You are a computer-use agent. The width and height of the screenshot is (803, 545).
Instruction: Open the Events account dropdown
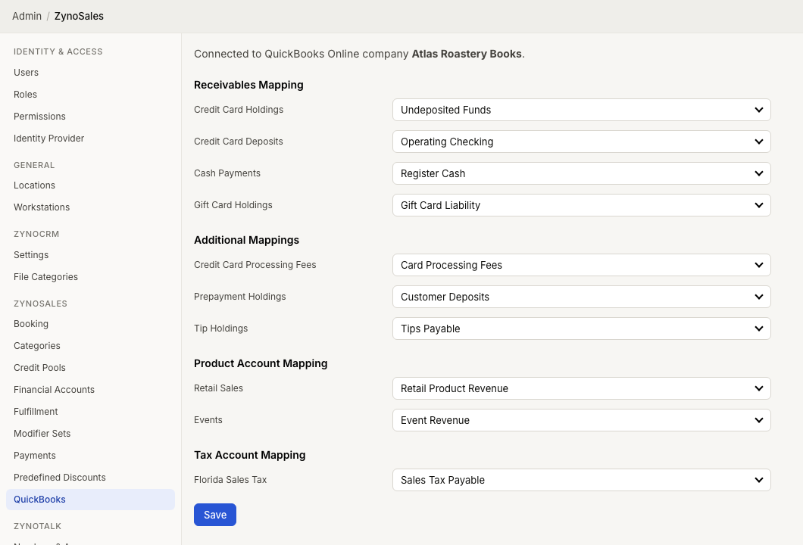pyautogui.click(x=581, y=420)
